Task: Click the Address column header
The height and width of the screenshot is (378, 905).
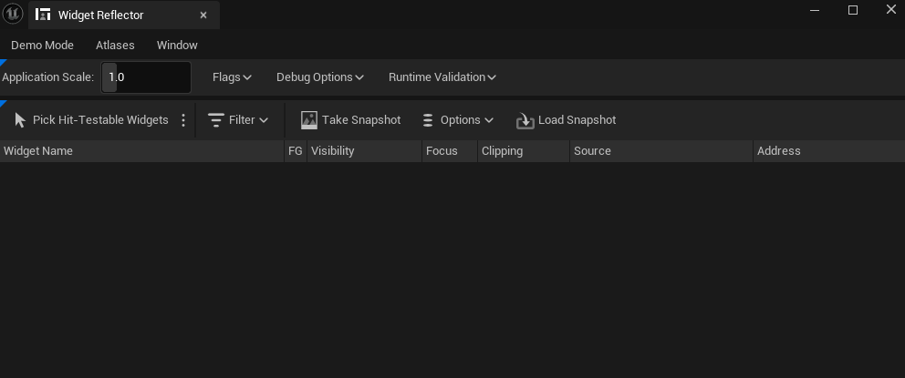Action: (x=828, y=151)
